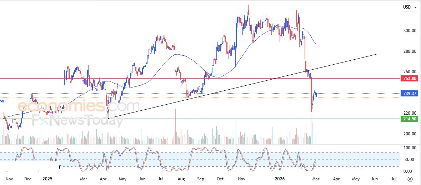Click the economies.com watermark logo
This screenshot has height=185, width=421.
(x=79, y=106)
